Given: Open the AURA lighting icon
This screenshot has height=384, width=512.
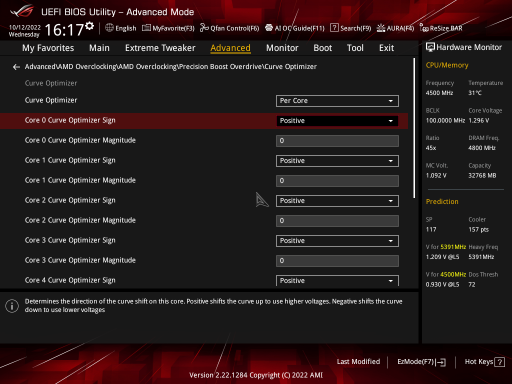Looking at the screenshot, I should (x=380, y=28).
